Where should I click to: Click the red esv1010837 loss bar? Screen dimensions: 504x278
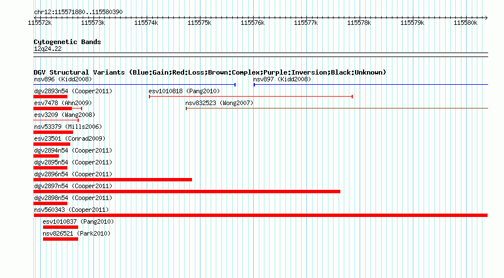[x=61, y=227]
